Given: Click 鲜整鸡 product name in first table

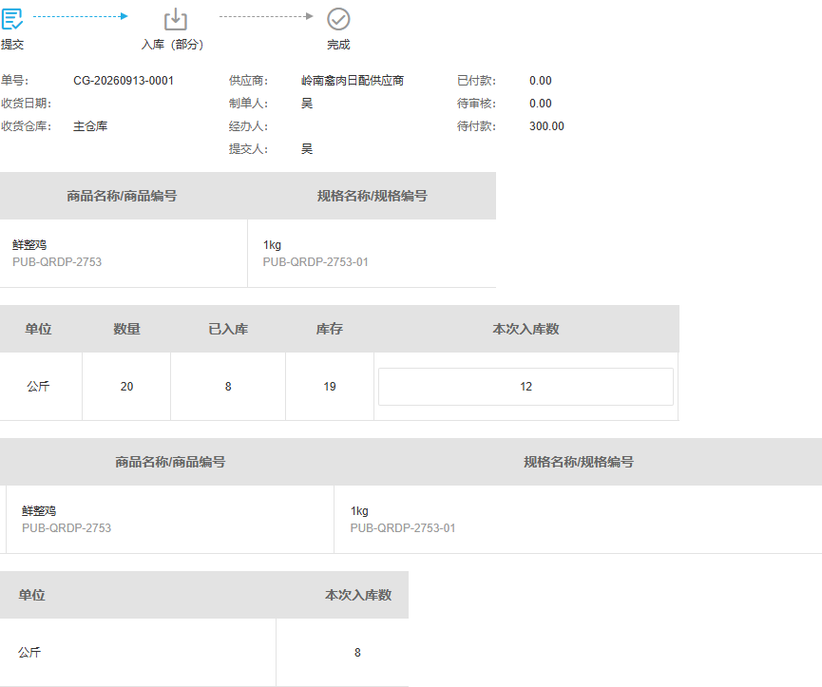Looking at the screenshot, I should coord(29,245).
